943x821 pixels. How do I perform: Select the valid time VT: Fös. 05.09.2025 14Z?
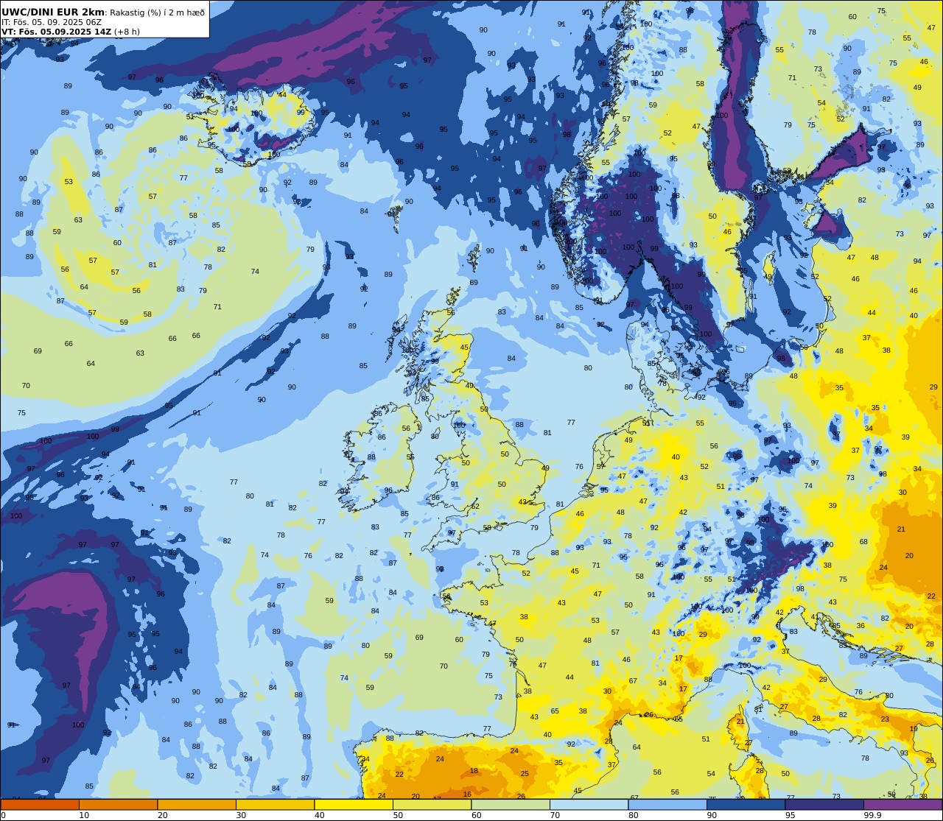(x=57, y=32)
